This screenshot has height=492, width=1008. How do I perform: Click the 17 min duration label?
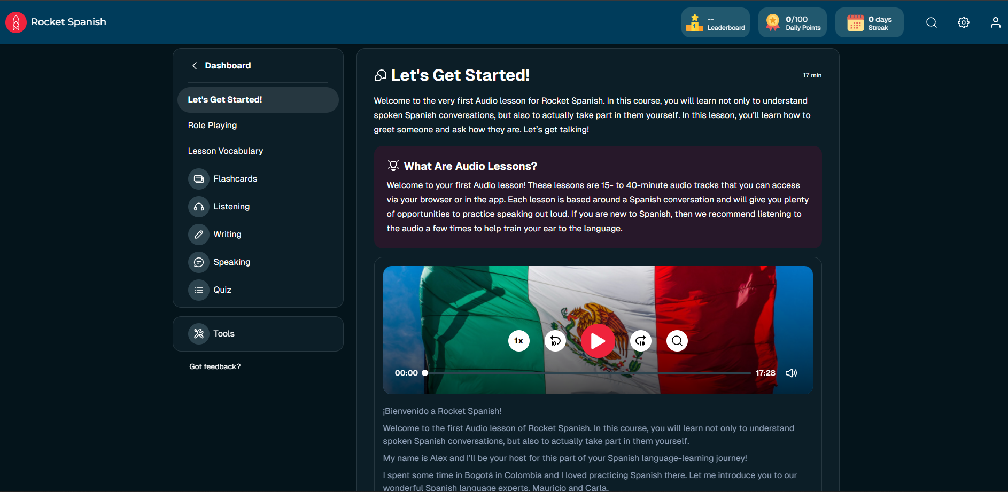[x=812, y=75]
